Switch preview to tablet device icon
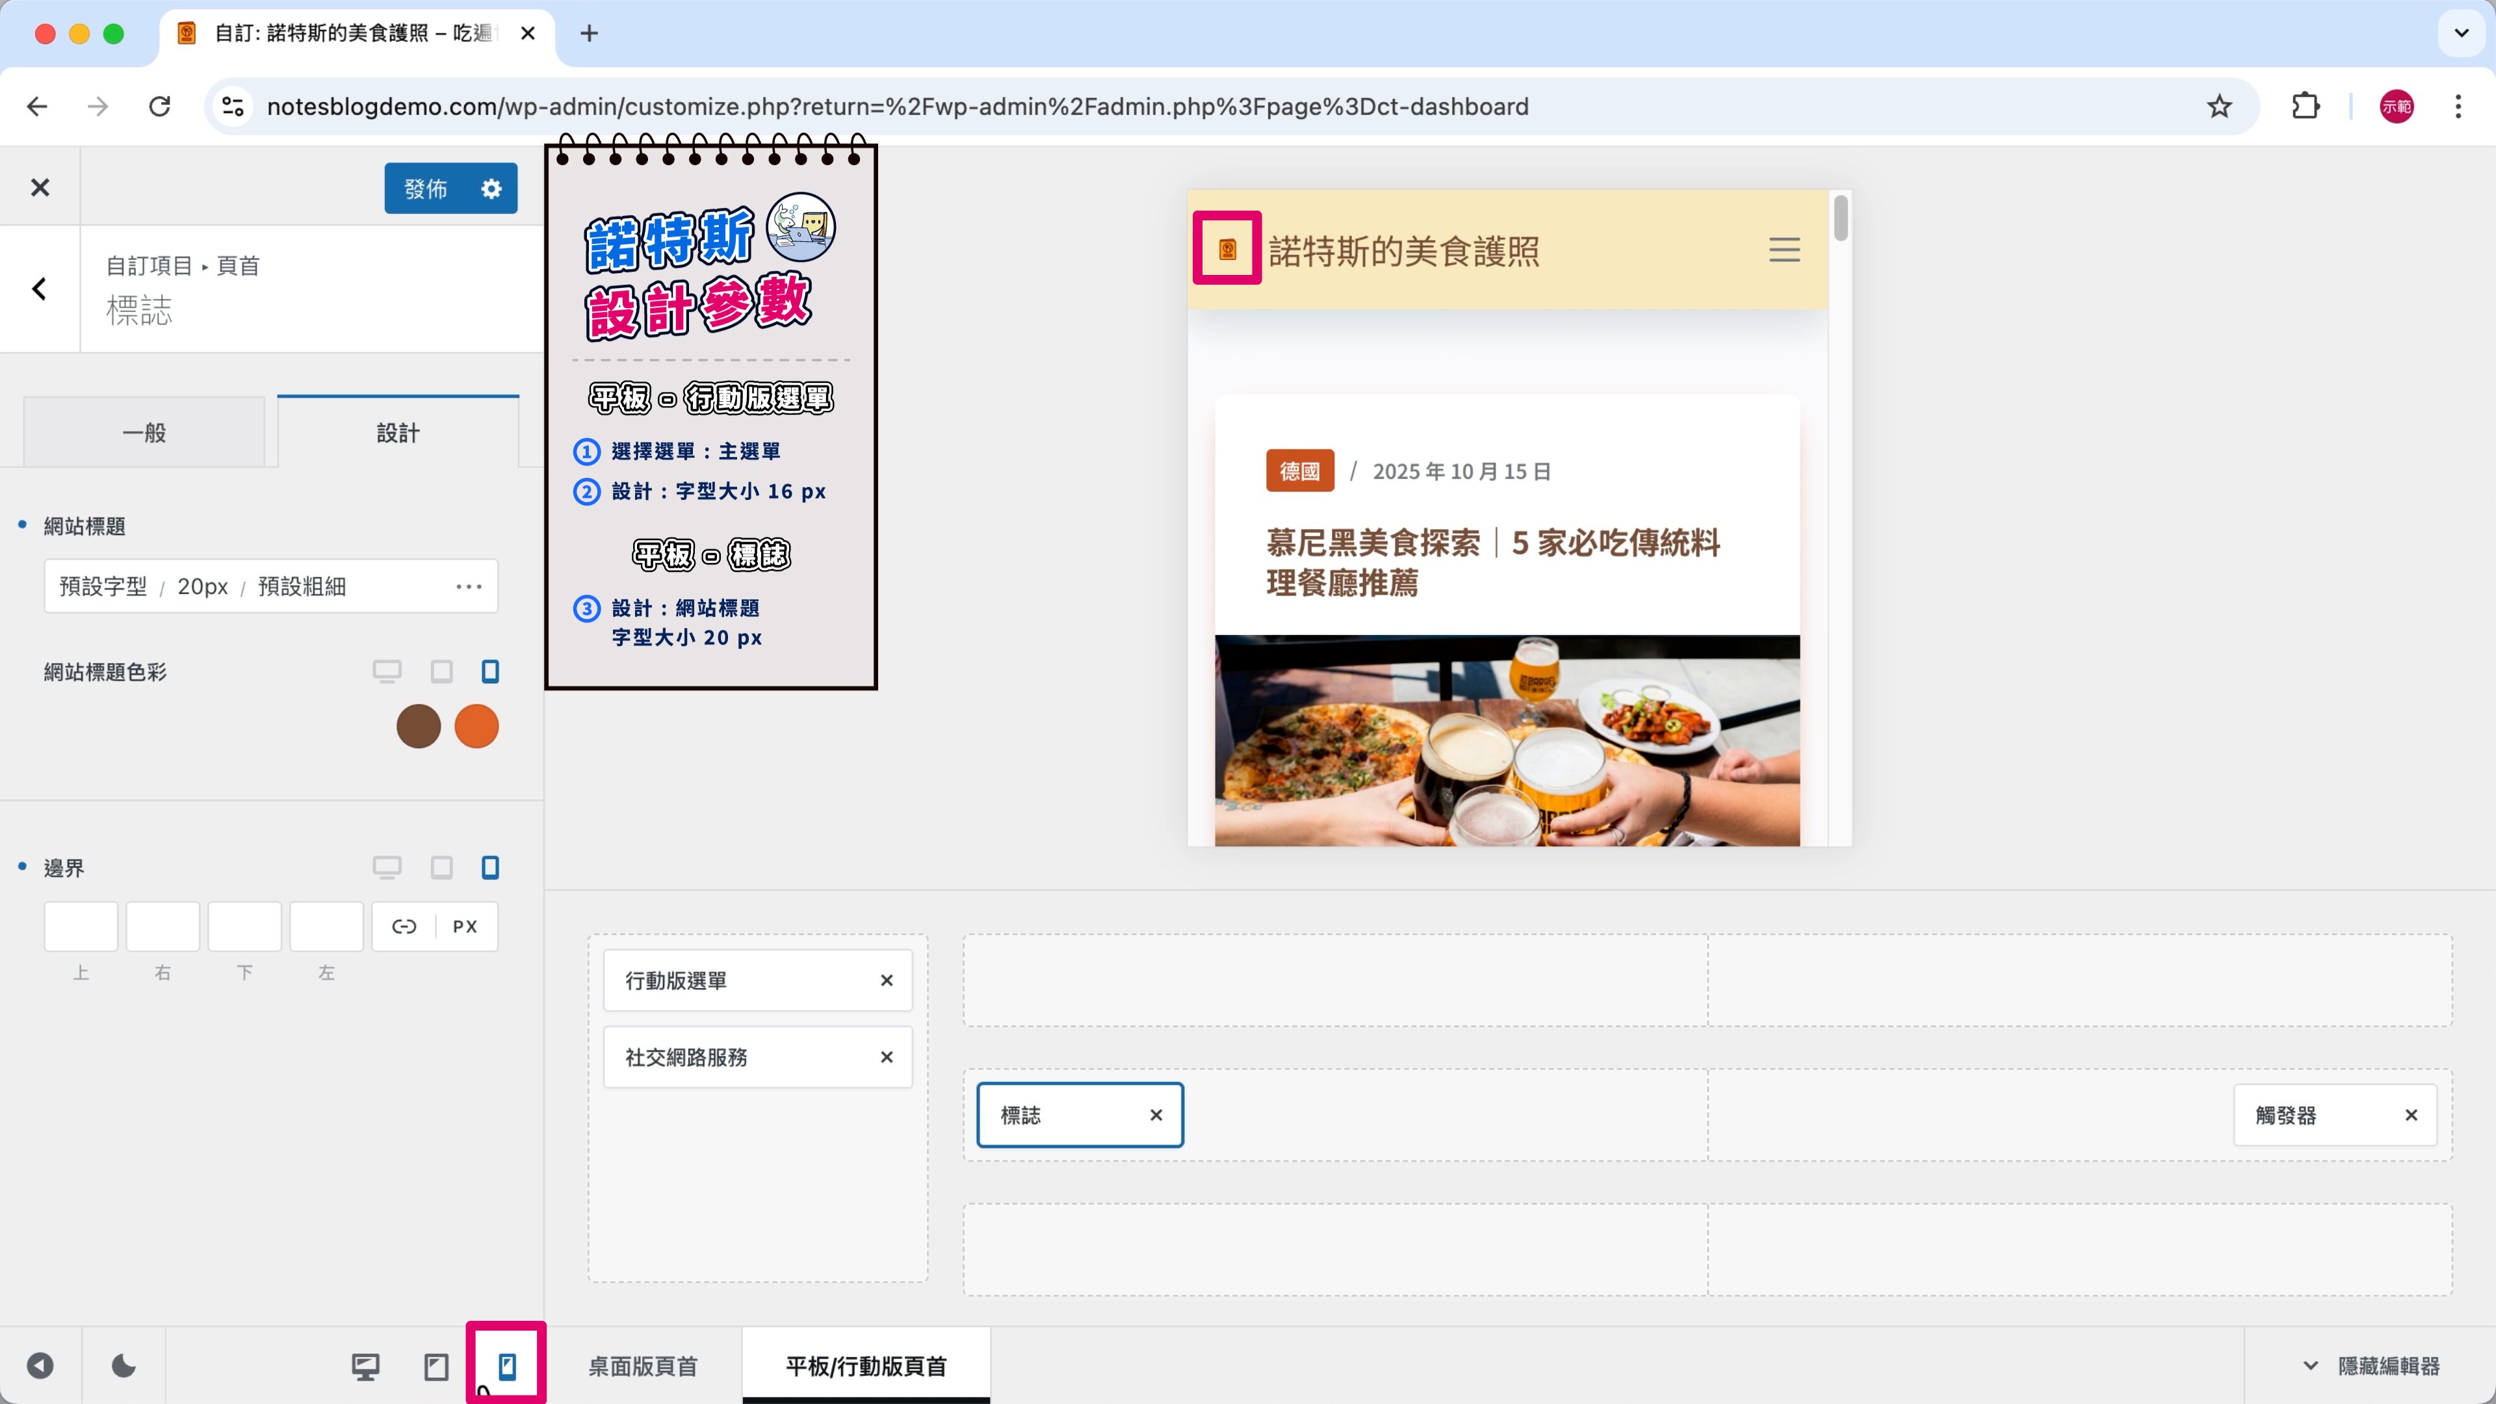This screenshot has height=1404, width=2496. coord(436,1366)
